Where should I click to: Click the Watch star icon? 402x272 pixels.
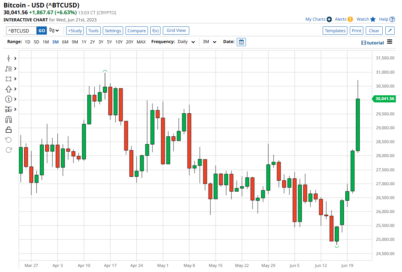[373, 19]
